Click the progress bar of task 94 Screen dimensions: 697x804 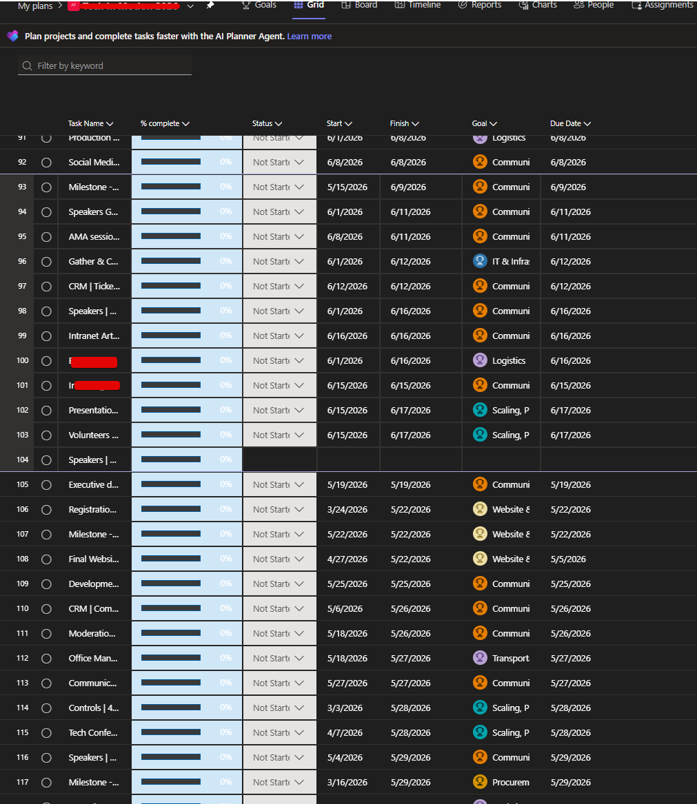171,212
